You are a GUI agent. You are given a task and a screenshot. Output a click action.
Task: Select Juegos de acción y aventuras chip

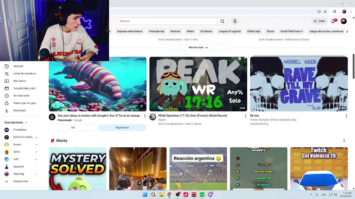click(x=326, y=31)
